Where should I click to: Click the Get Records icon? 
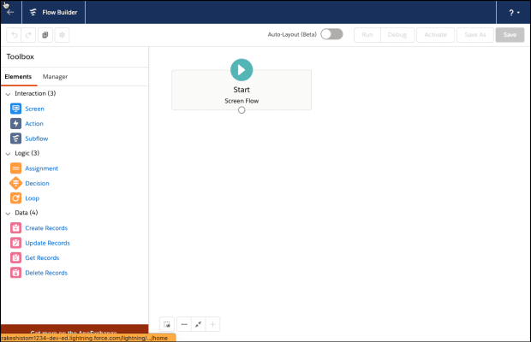pyautogui.click(x=15, y=258)
